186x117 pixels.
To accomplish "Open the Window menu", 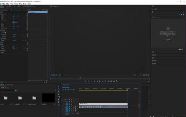I will pyautogui.click(x=25, y=4).
